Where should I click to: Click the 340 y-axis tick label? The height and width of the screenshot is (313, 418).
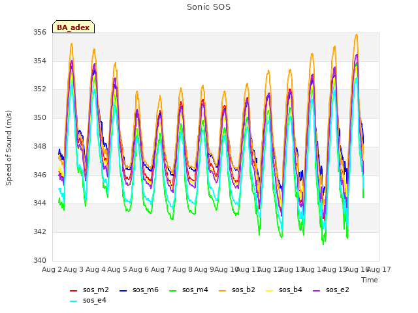[x=40, y=260]
